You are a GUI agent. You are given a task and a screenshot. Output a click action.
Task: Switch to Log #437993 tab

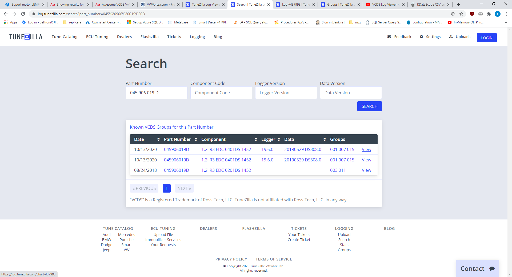(x=296, y=5)
